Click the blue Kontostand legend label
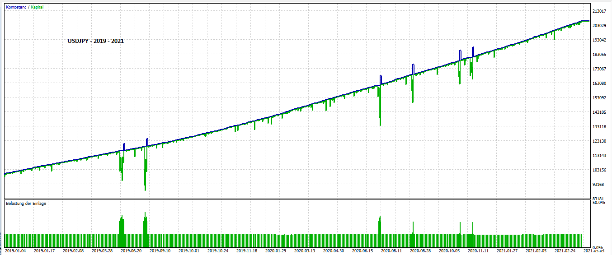This screenshot has height=255, width=612. (16, 7)
